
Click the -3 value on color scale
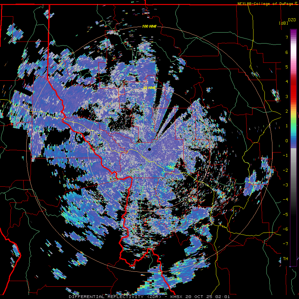coord(285,185)
